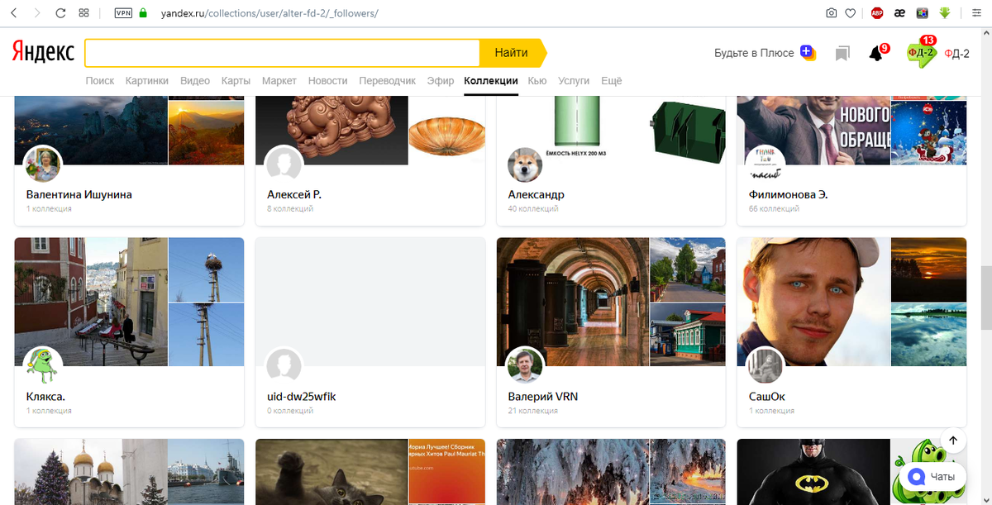Click the green padlock security icon
This screenshot has width=992, height=505.
click(142, 13)
